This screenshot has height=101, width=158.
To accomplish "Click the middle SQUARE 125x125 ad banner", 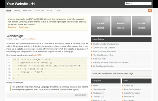I will (121, 26).
